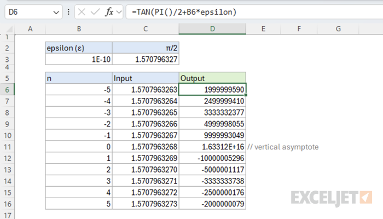Select the n cell with value -4
This screenshot has width=383, height=219.
[x=79, y=101]
